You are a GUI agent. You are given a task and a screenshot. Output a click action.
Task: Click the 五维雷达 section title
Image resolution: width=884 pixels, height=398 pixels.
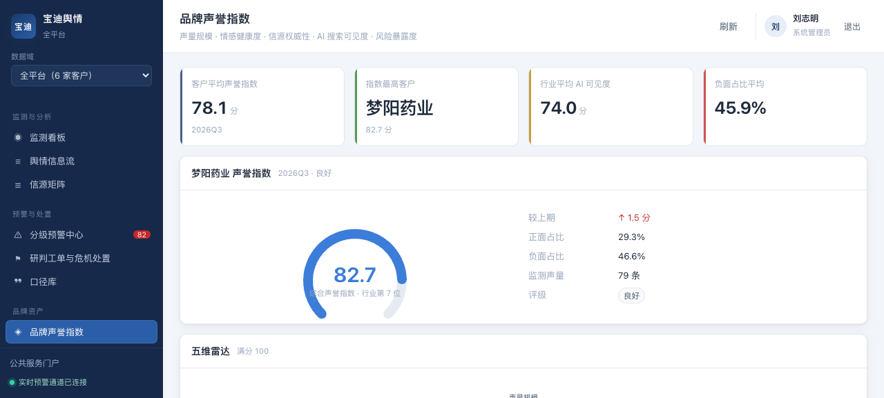(211, 351)
